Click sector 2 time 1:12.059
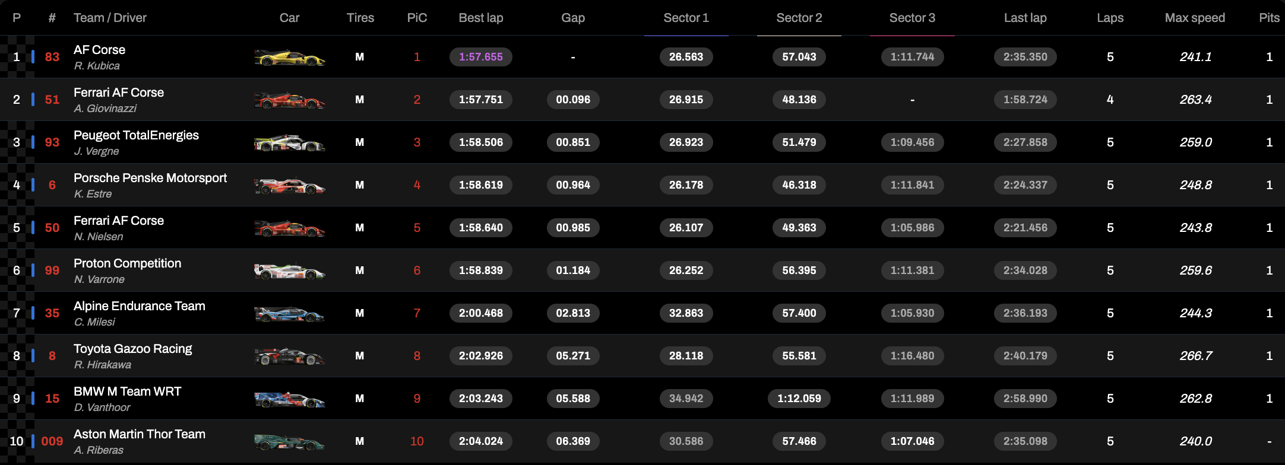 799,399
